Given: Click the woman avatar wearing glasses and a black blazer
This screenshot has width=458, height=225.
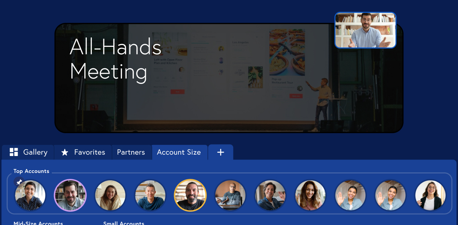Looking at the screenshot, I should [431, 195].
